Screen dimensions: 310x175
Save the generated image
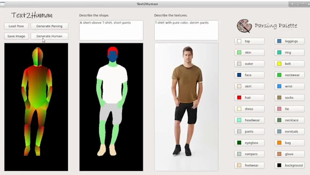(16, 36)
